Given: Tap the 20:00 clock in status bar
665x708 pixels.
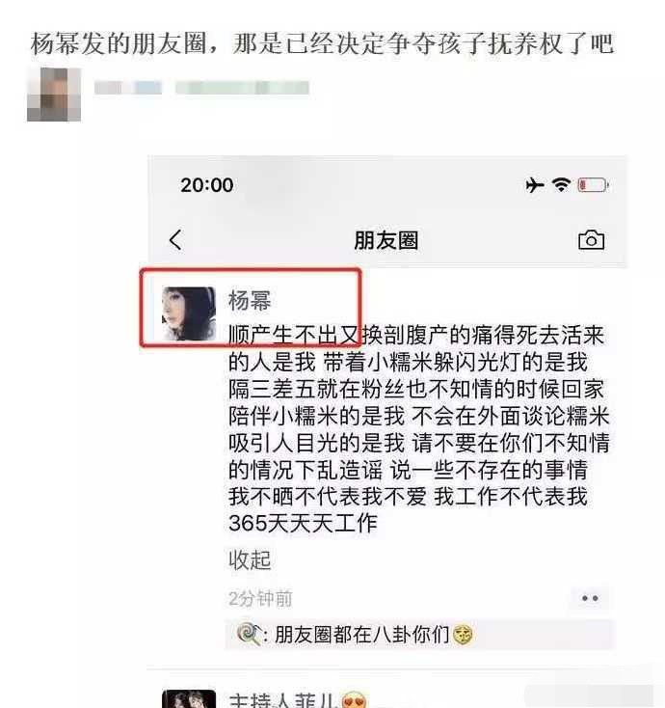Looking at the screenshot, I should [x=207, y=184].
